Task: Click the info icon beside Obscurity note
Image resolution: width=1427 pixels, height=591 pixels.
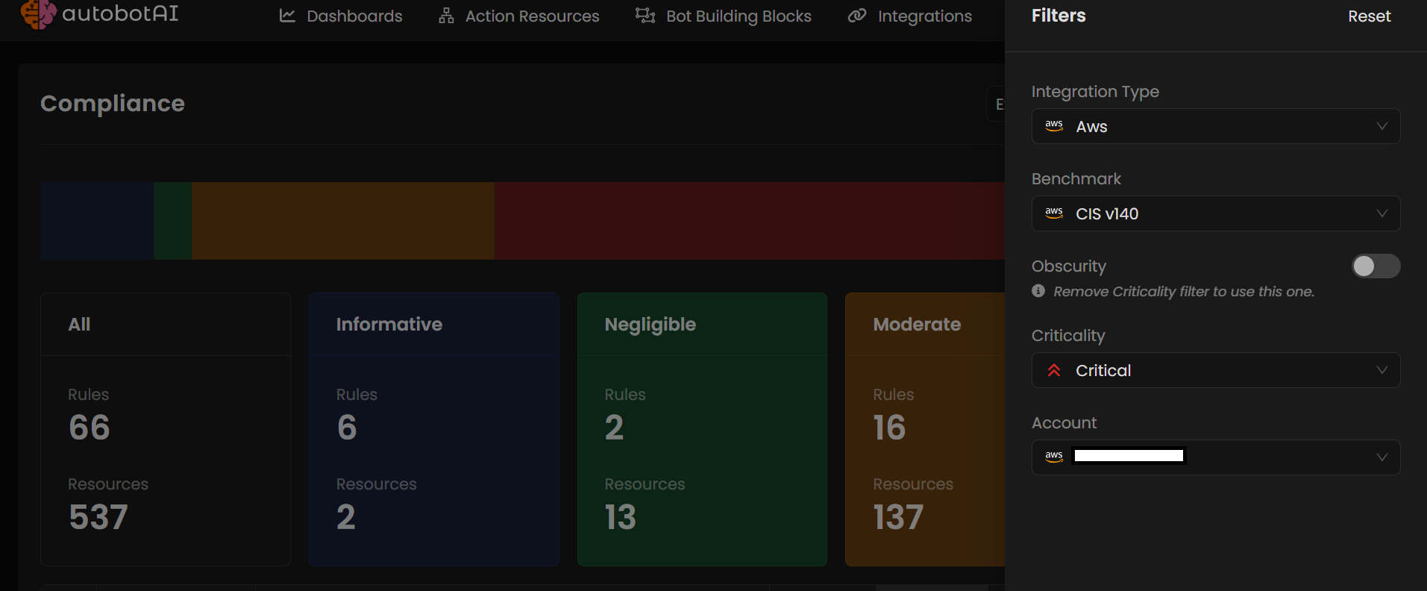Action: [1038, 291]
